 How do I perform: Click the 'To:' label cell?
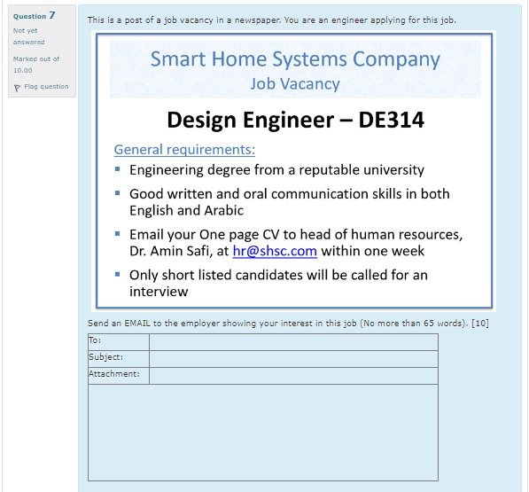click(x=119, y=342)
